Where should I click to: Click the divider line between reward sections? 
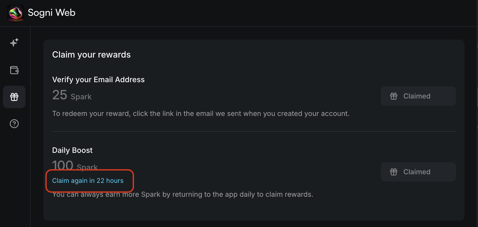254,131
